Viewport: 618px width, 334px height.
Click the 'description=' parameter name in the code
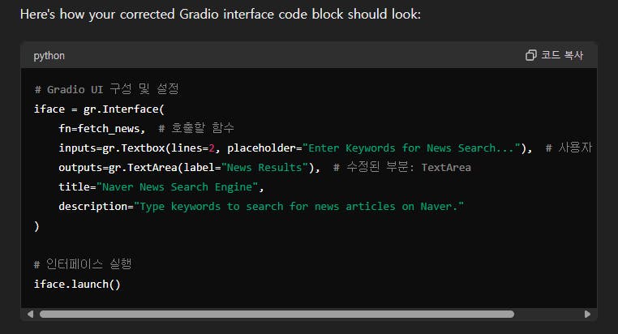click(x=97, y=207)
